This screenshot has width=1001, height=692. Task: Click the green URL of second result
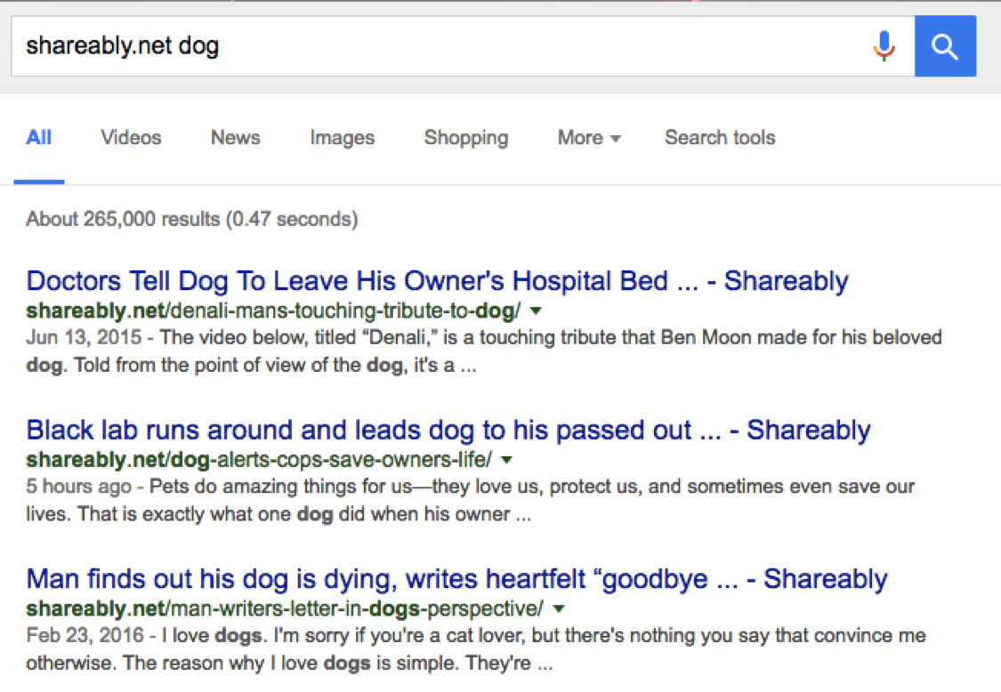click(x=254, y=460)
